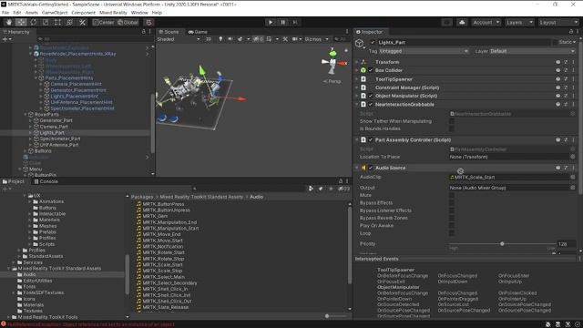Open the custom editor tools icon
This screenshot has height=328, width=583.
click(x=82, y=22)
